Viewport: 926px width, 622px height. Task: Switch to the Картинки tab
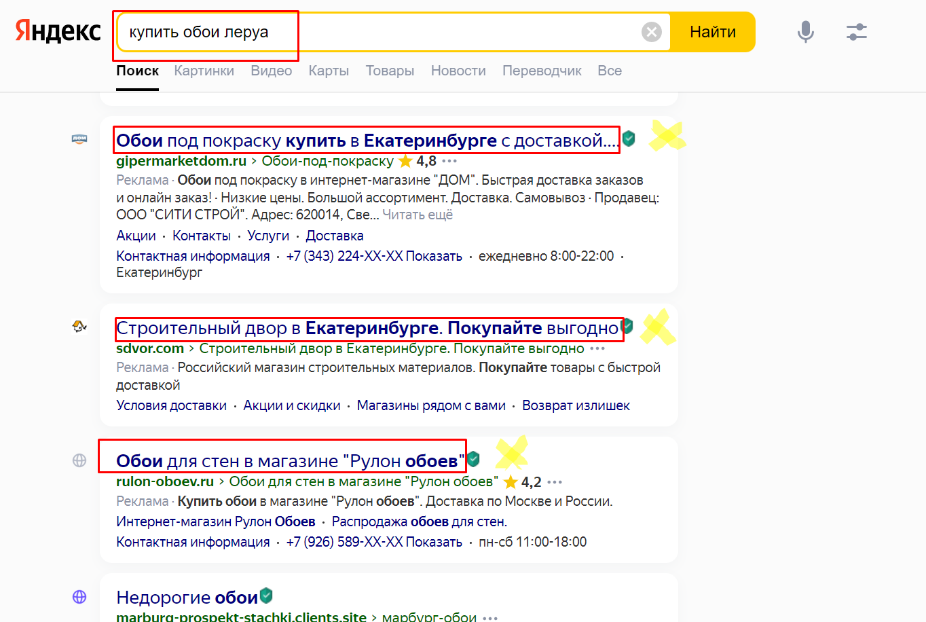(x=204, y=71)
